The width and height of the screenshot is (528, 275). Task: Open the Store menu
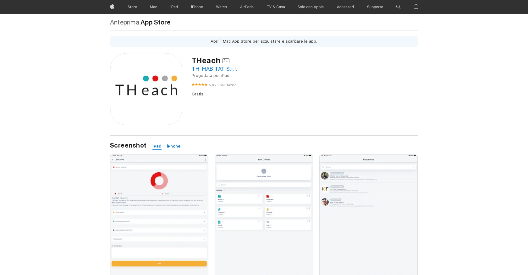coord(132,7)
